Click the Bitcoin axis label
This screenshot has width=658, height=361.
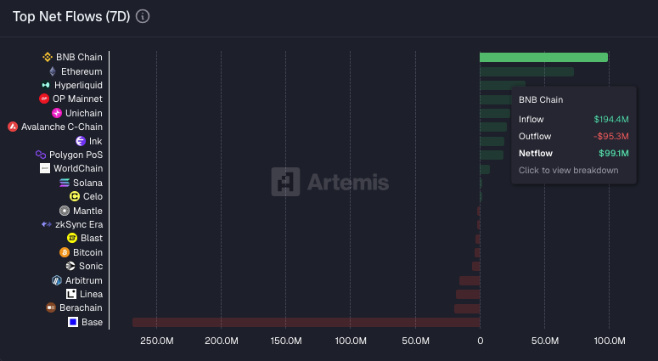(87, 252)
